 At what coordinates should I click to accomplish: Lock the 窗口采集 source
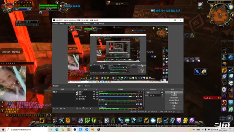(x=97, y=99)
